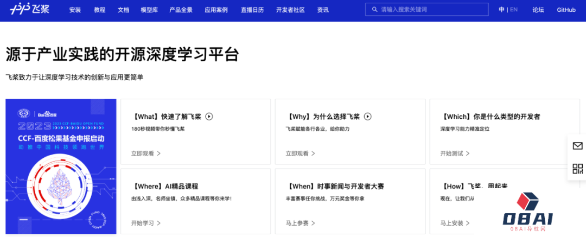Open the 直播日历 menu item
586x237 pixels.
tap(252, 10)
